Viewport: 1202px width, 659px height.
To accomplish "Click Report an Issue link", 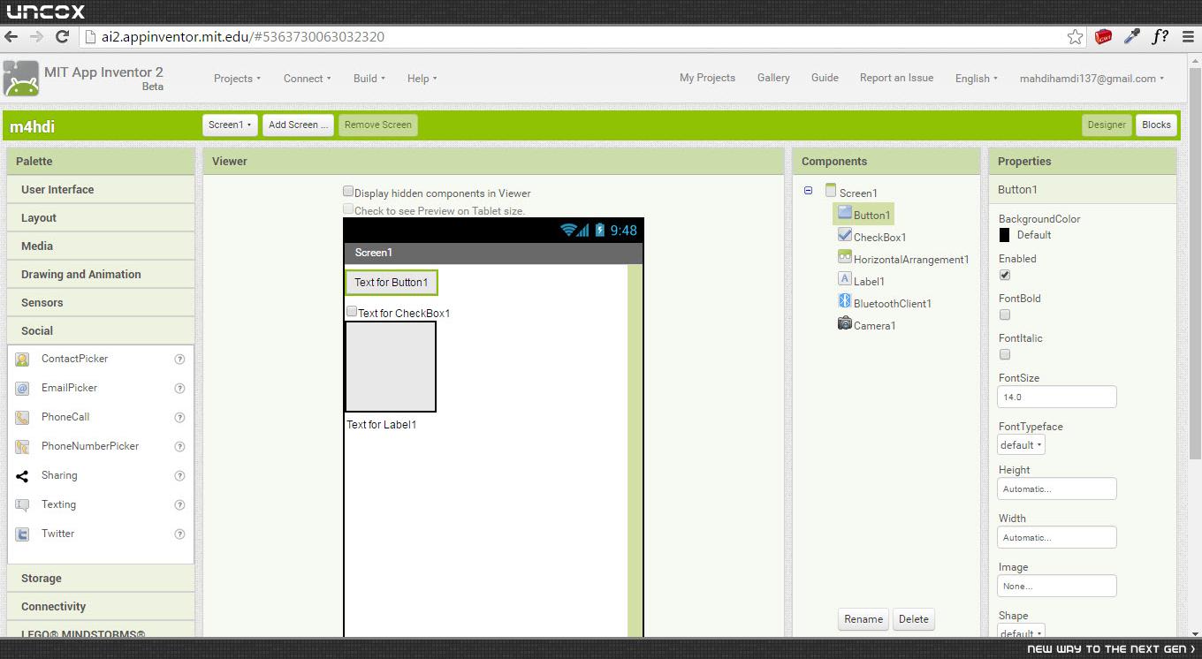I will point(896,78).
